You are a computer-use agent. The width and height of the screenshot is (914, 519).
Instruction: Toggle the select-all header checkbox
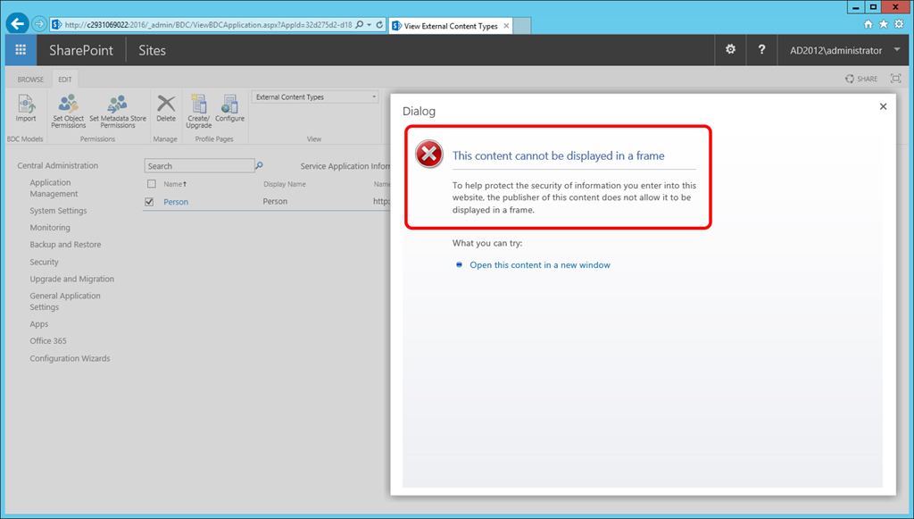150,184
